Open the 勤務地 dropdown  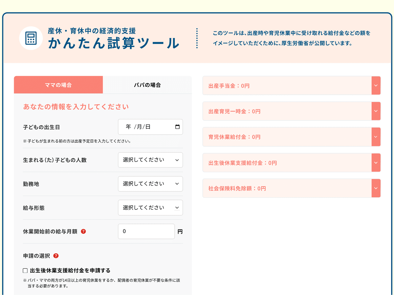[150, 184]
